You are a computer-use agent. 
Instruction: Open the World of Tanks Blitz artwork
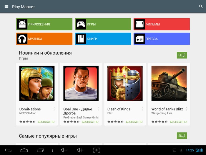(x=169, y=84)
